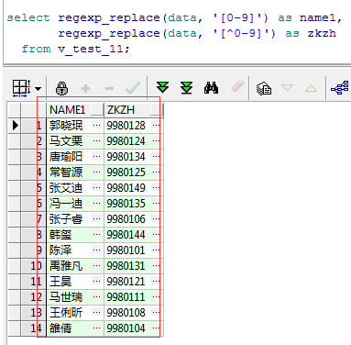Screen dimensions: 351x345
Task: Click ZKZH value 9980131
Action: (126, 266)
